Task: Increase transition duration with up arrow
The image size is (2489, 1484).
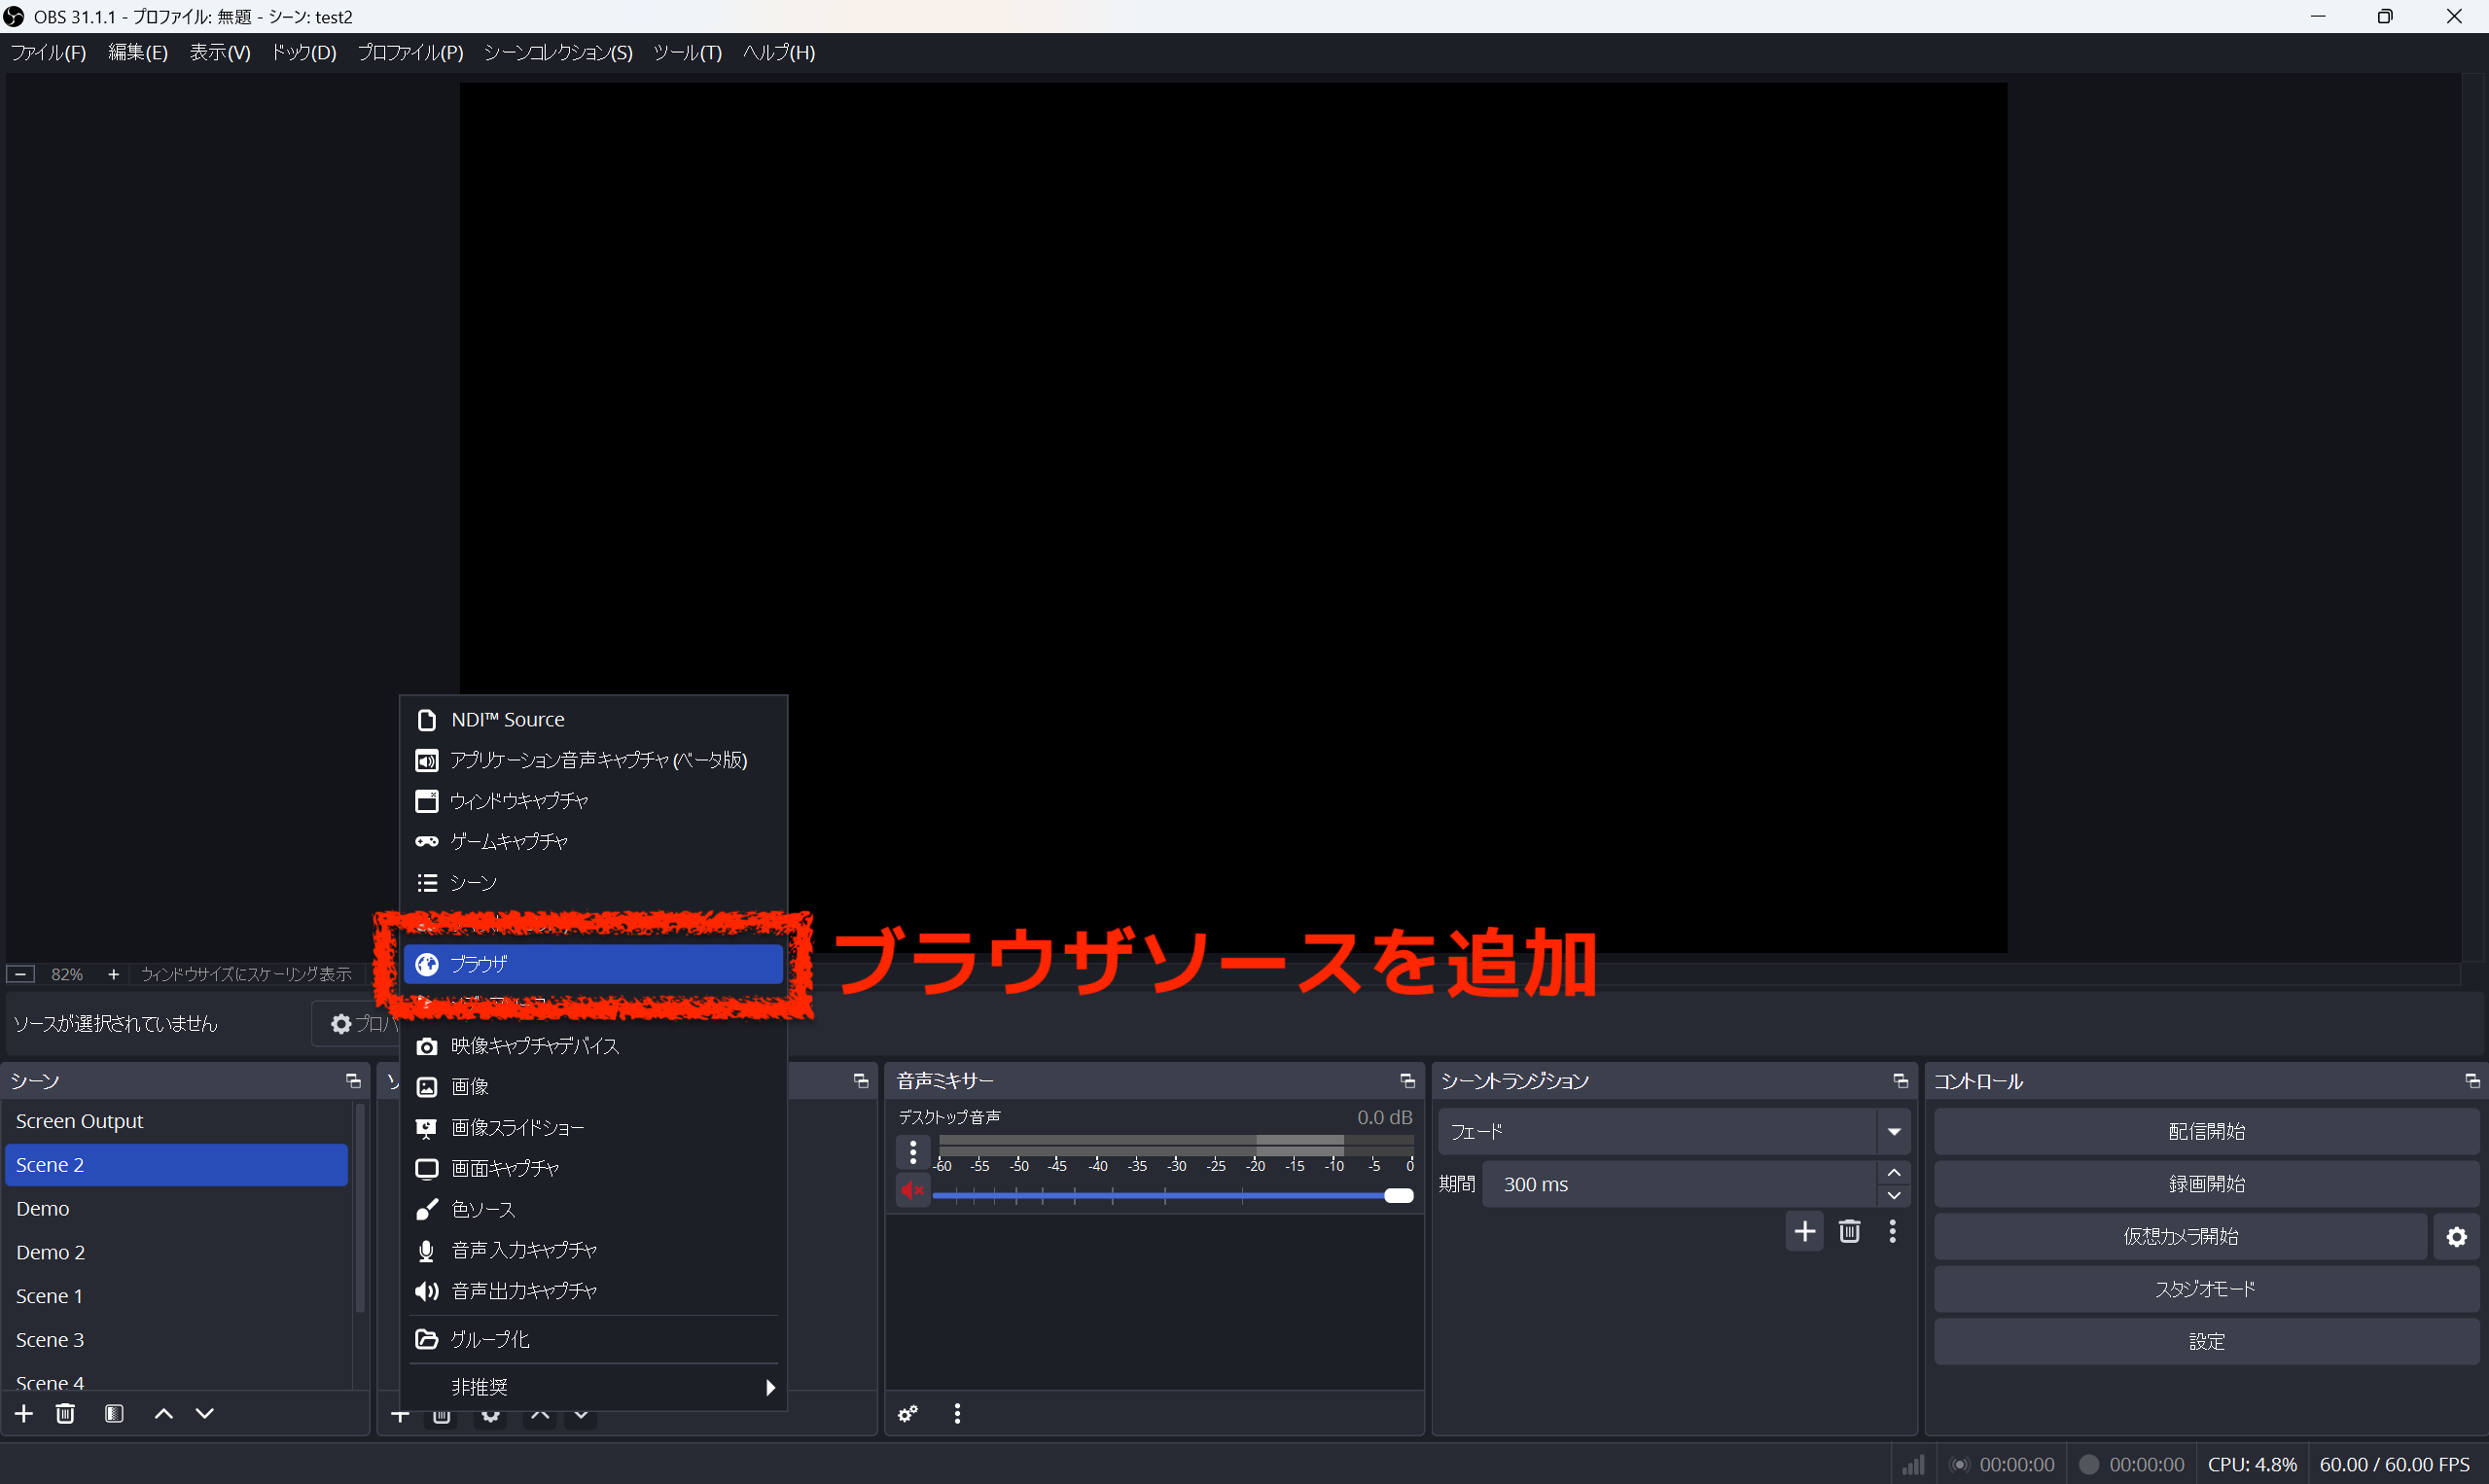Action: click(x=1894, y=1173)
